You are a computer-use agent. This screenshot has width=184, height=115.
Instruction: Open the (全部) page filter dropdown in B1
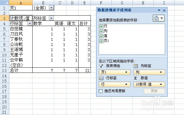tap(51, 8)
